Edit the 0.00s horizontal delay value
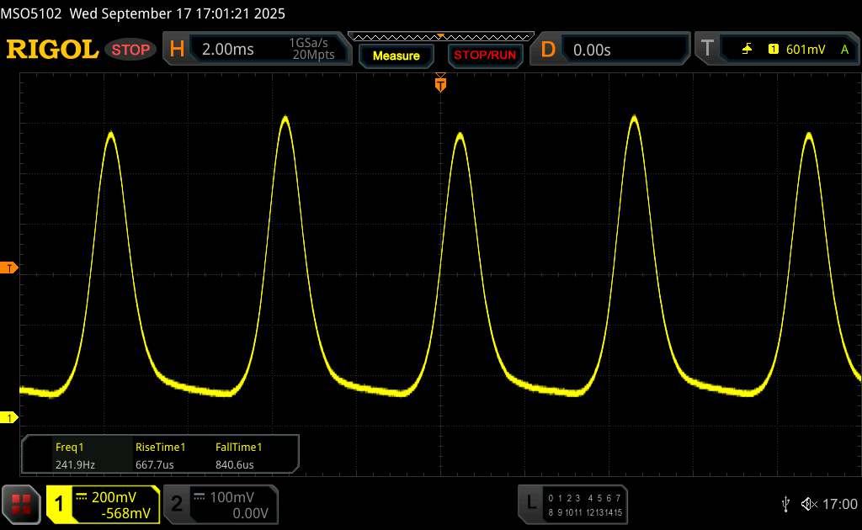This screenshot has width=862, height=530. coord(592,50)
